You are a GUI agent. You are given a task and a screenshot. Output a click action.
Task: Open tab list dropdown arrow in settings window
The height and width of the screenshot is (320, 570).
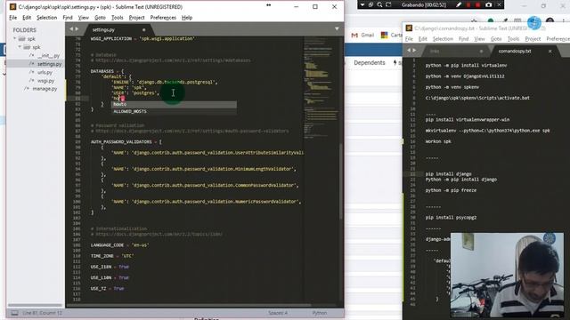(337, 28)
